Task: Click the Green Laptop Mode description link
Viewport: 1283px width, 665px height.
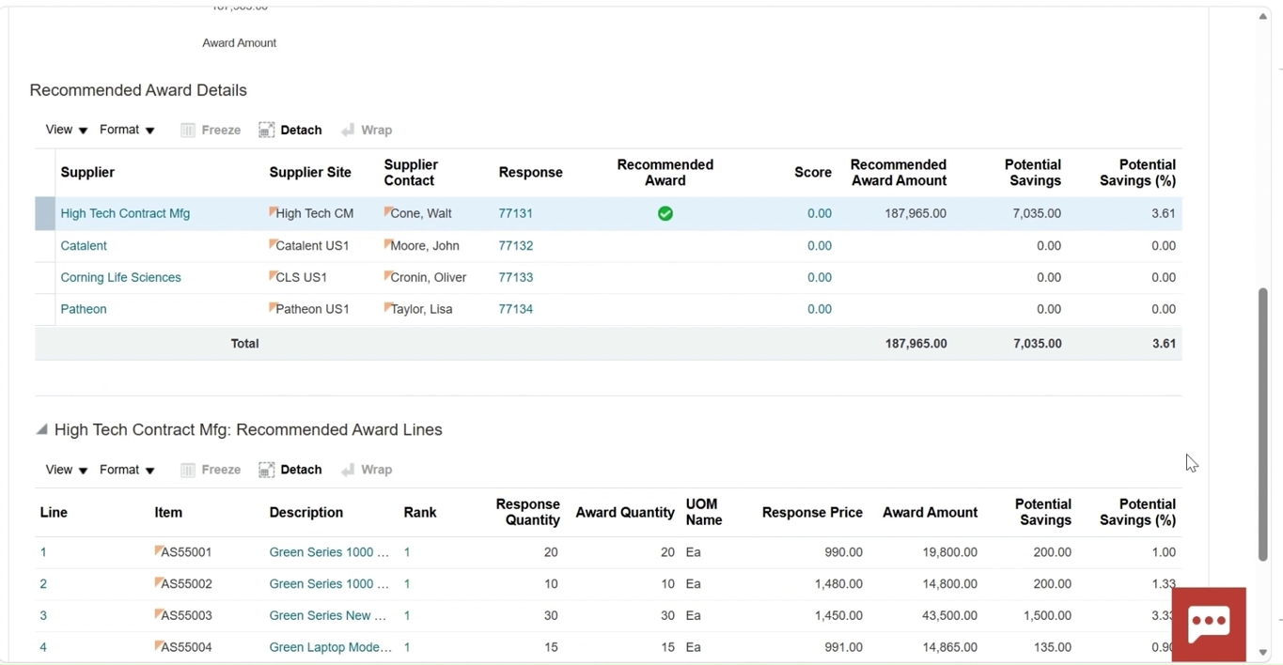Action: [331, 647]
